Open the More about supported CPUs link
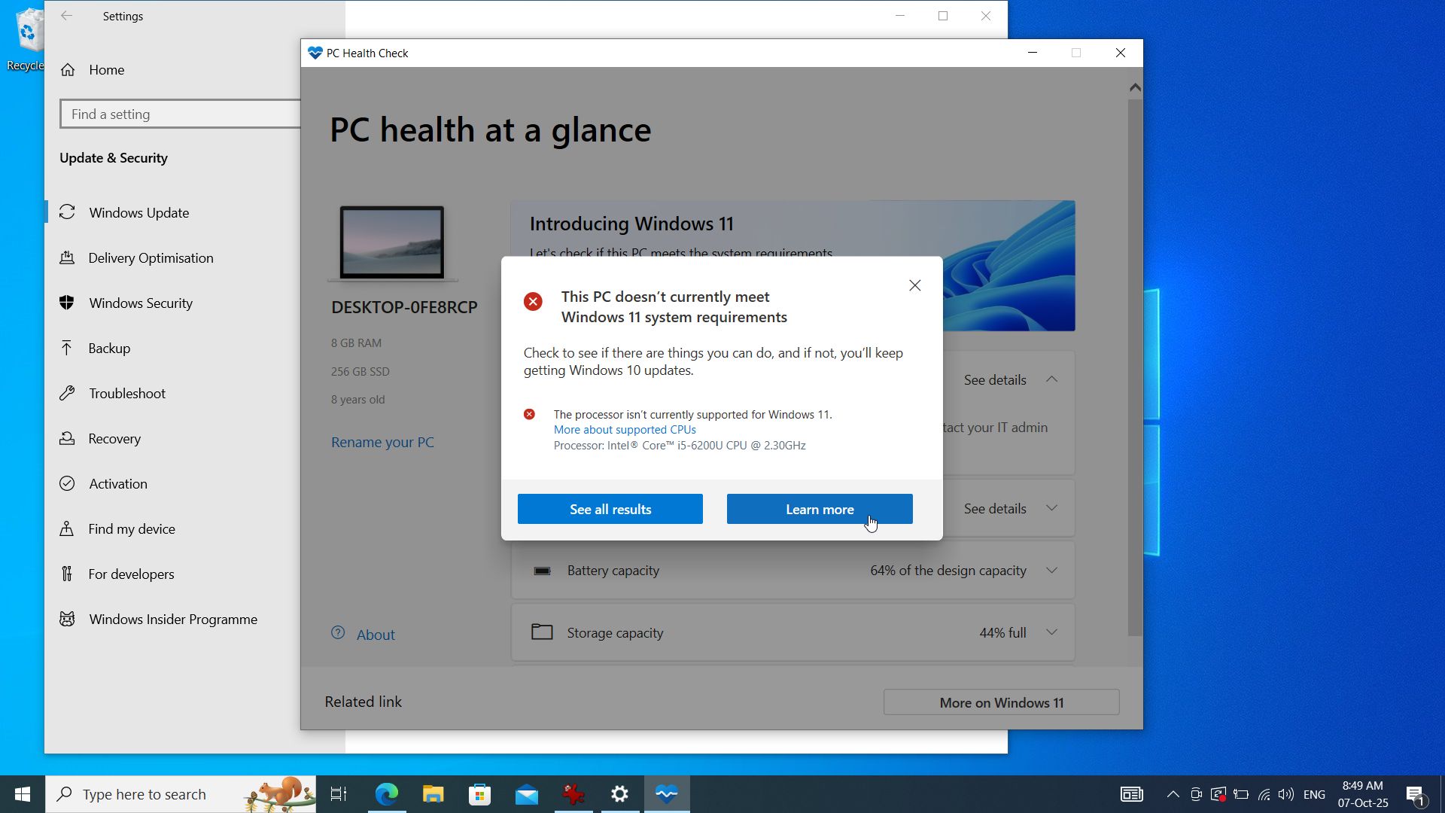 [x=624, y=429]
